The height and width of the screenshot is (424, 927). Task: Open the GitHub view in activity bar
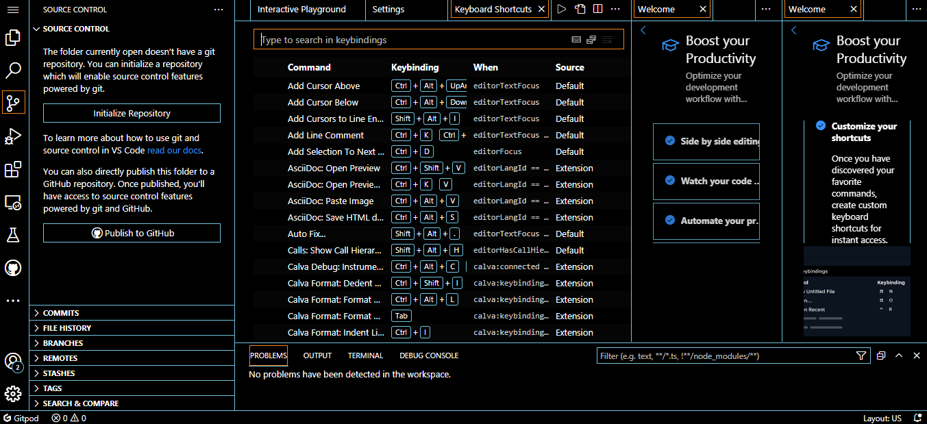13,268
